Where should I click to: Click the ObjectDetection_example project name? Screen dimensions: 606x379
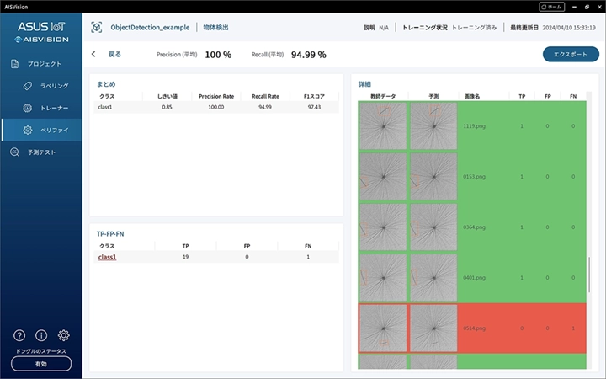tap(150, 28)
